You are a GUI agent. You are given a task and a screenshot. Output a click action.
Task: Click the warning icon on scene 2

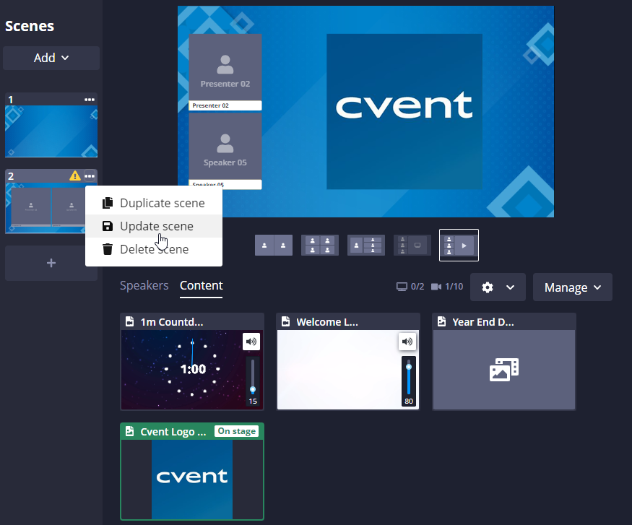(75, 175)
